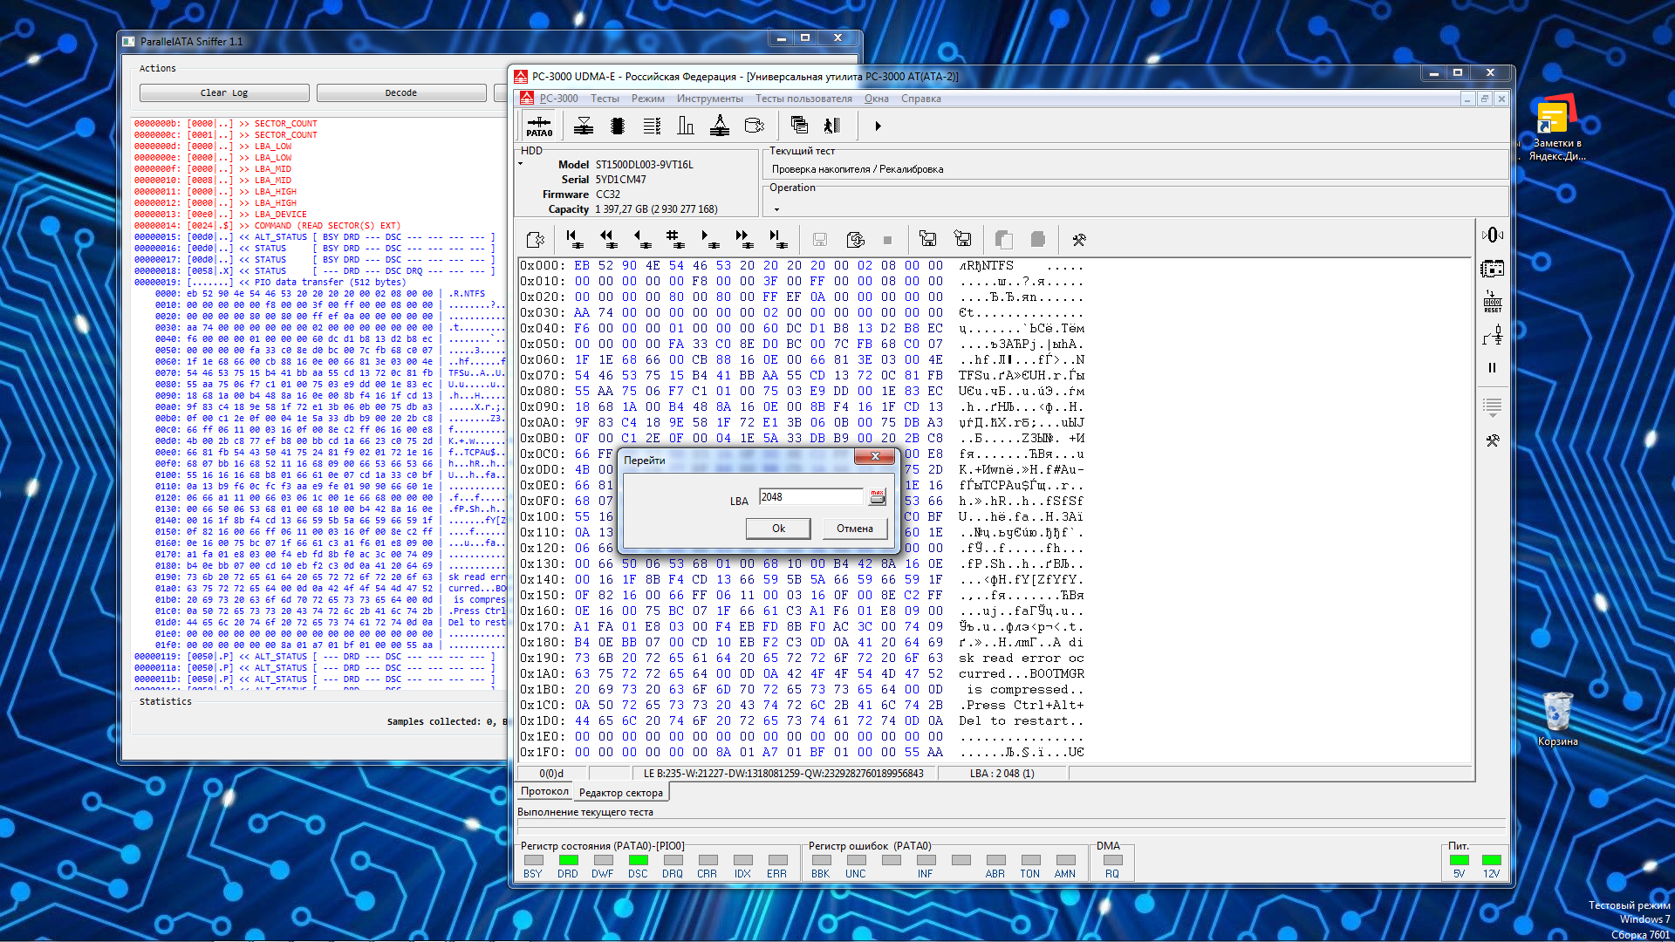The width and height of the screenshot is (1675, 942).
Task: Click the circuit board icon in the right sidebar
Action: point(1492,269)
